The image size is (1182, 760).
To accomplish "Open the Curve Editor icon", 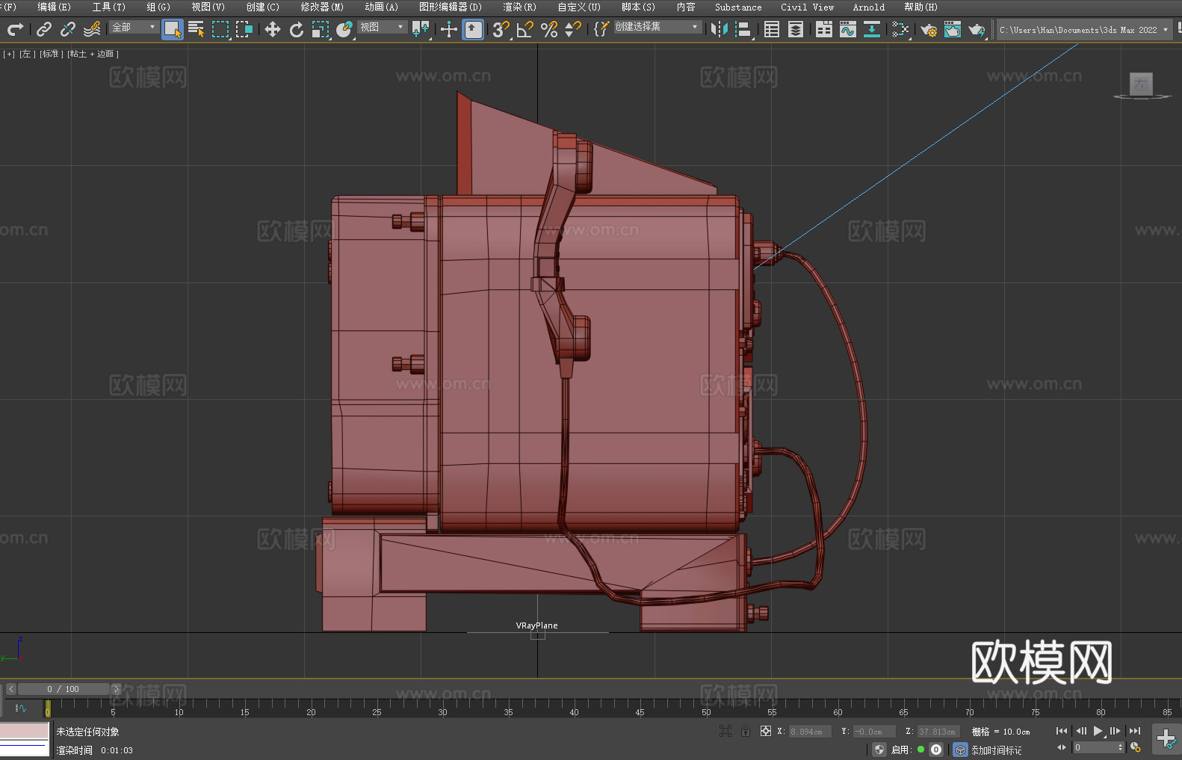I will tap(847, 29).
